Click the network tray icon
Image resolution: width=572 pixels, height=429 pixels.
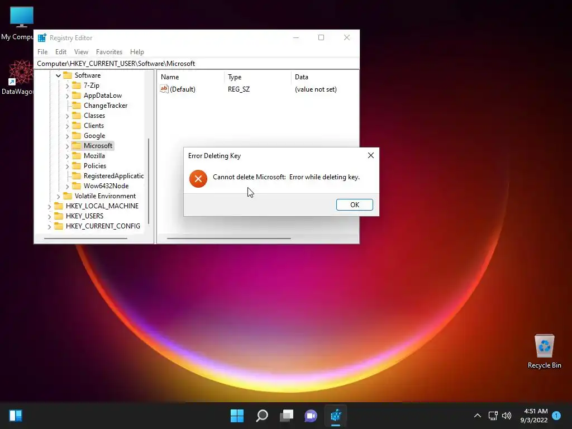point(493,416)
